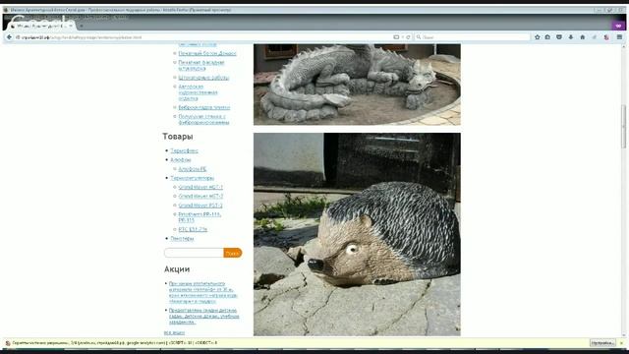This screenshot has width=629, height=354.
Task: Click the dragon sculpture photo
Action: (357, 85)
